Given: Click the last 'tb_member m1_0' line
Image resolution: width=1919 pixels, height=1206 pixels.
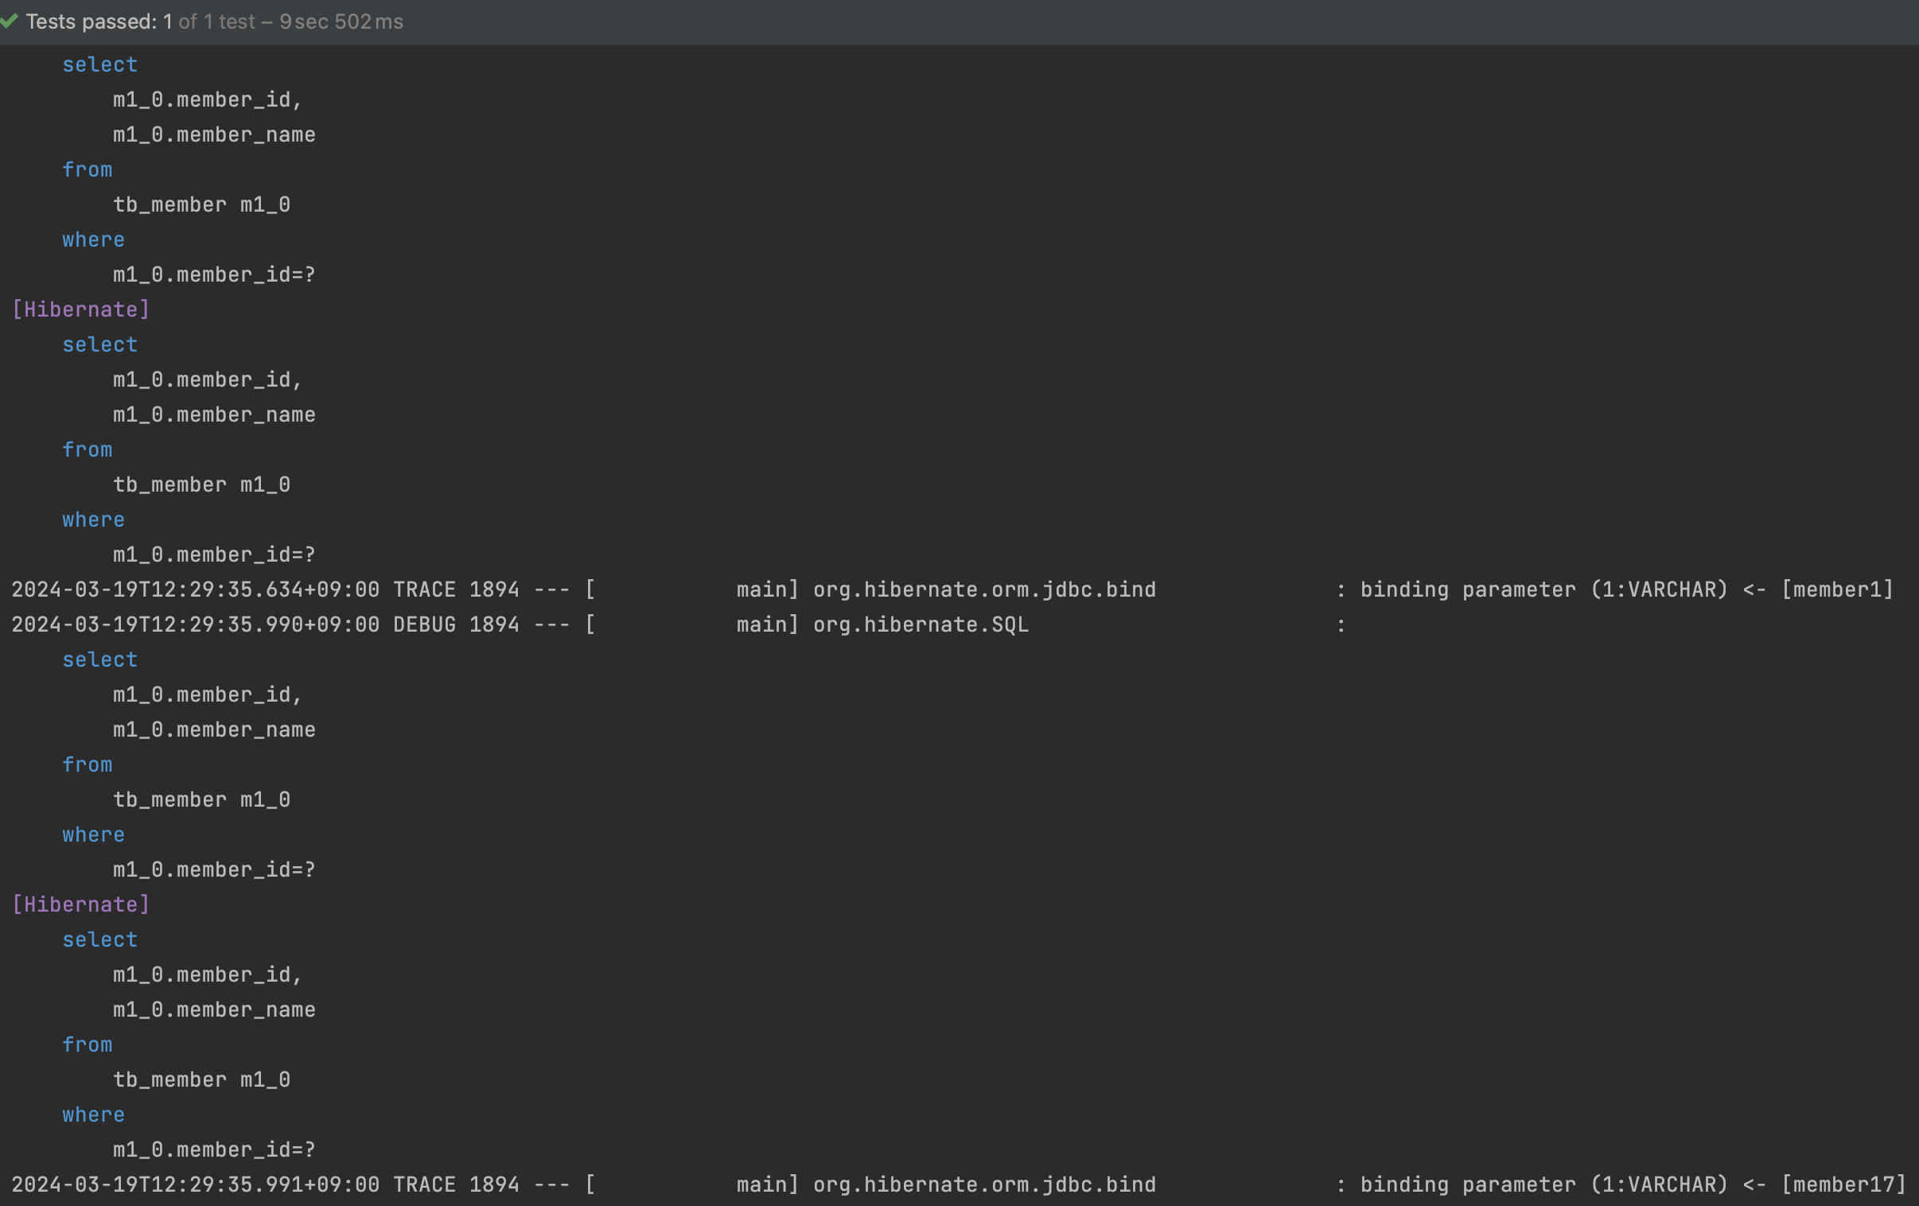Looking at the screenshot, I should 201,1080.
